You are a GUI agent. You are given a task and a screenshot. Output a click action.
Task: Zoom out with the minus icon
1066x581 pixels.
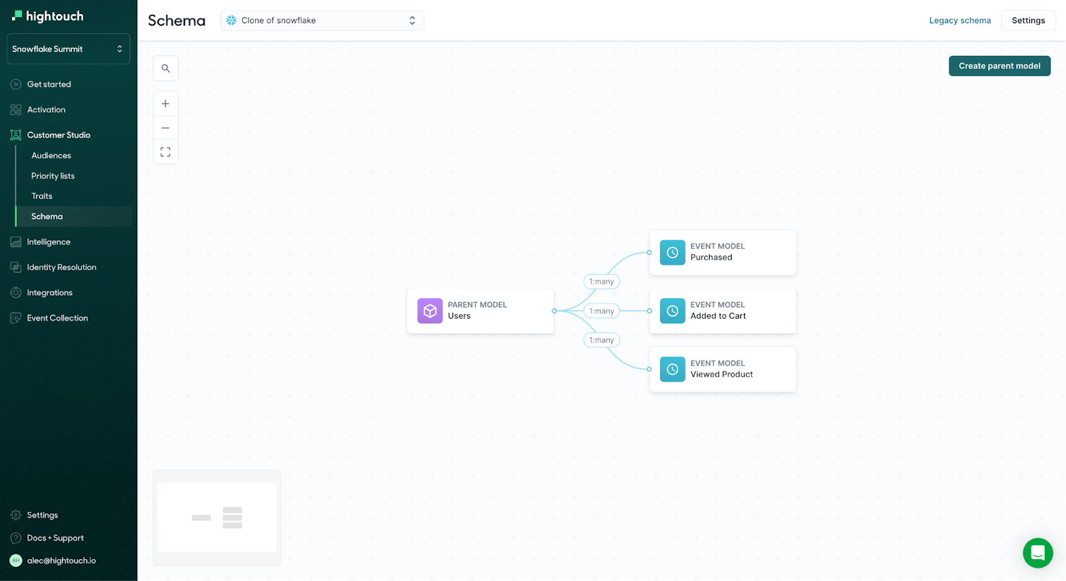coord(165,128)
